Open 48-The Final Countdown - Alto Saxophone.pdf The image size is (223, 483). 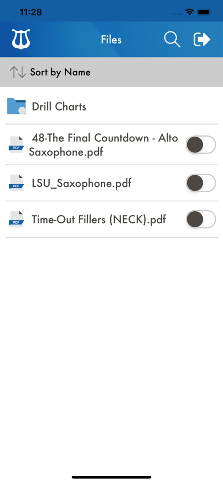click(103, 144)
